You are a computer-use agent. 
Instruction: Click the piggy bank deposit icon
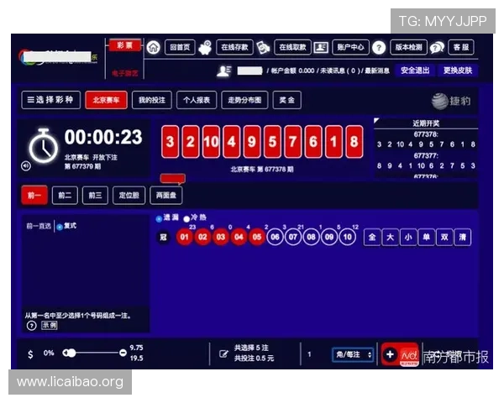205,48
